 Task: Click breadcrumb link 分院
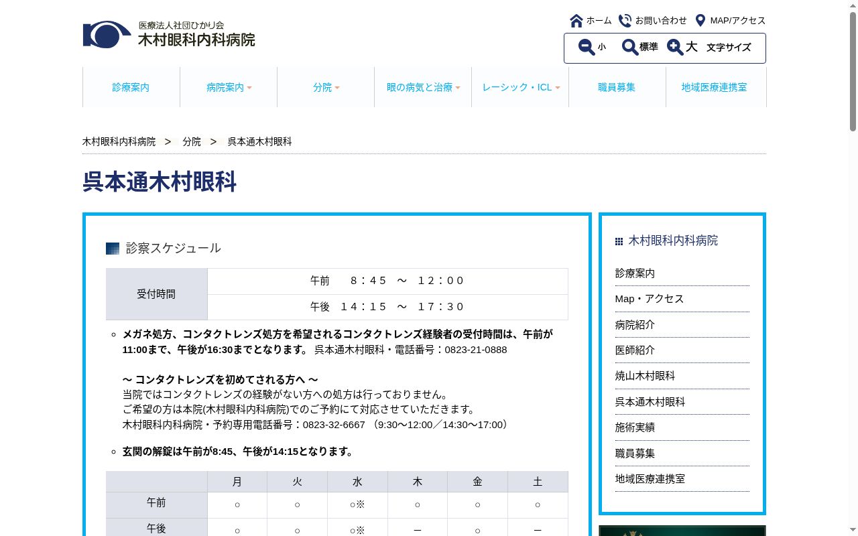[192, 142]
